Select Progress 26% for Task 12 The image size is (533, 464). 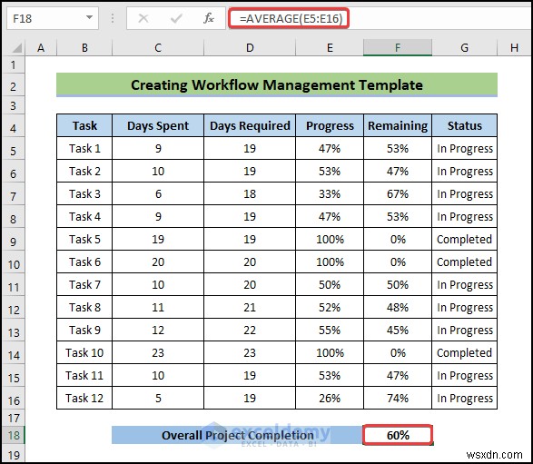click(x=330, y=398)
